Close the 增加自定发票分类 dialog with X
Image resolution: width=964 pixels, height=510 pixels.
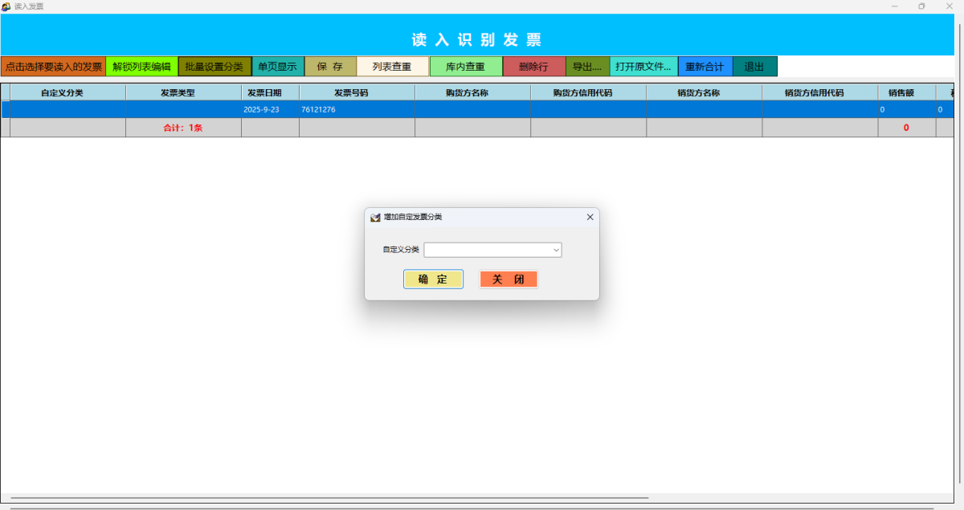coord(590,217)
